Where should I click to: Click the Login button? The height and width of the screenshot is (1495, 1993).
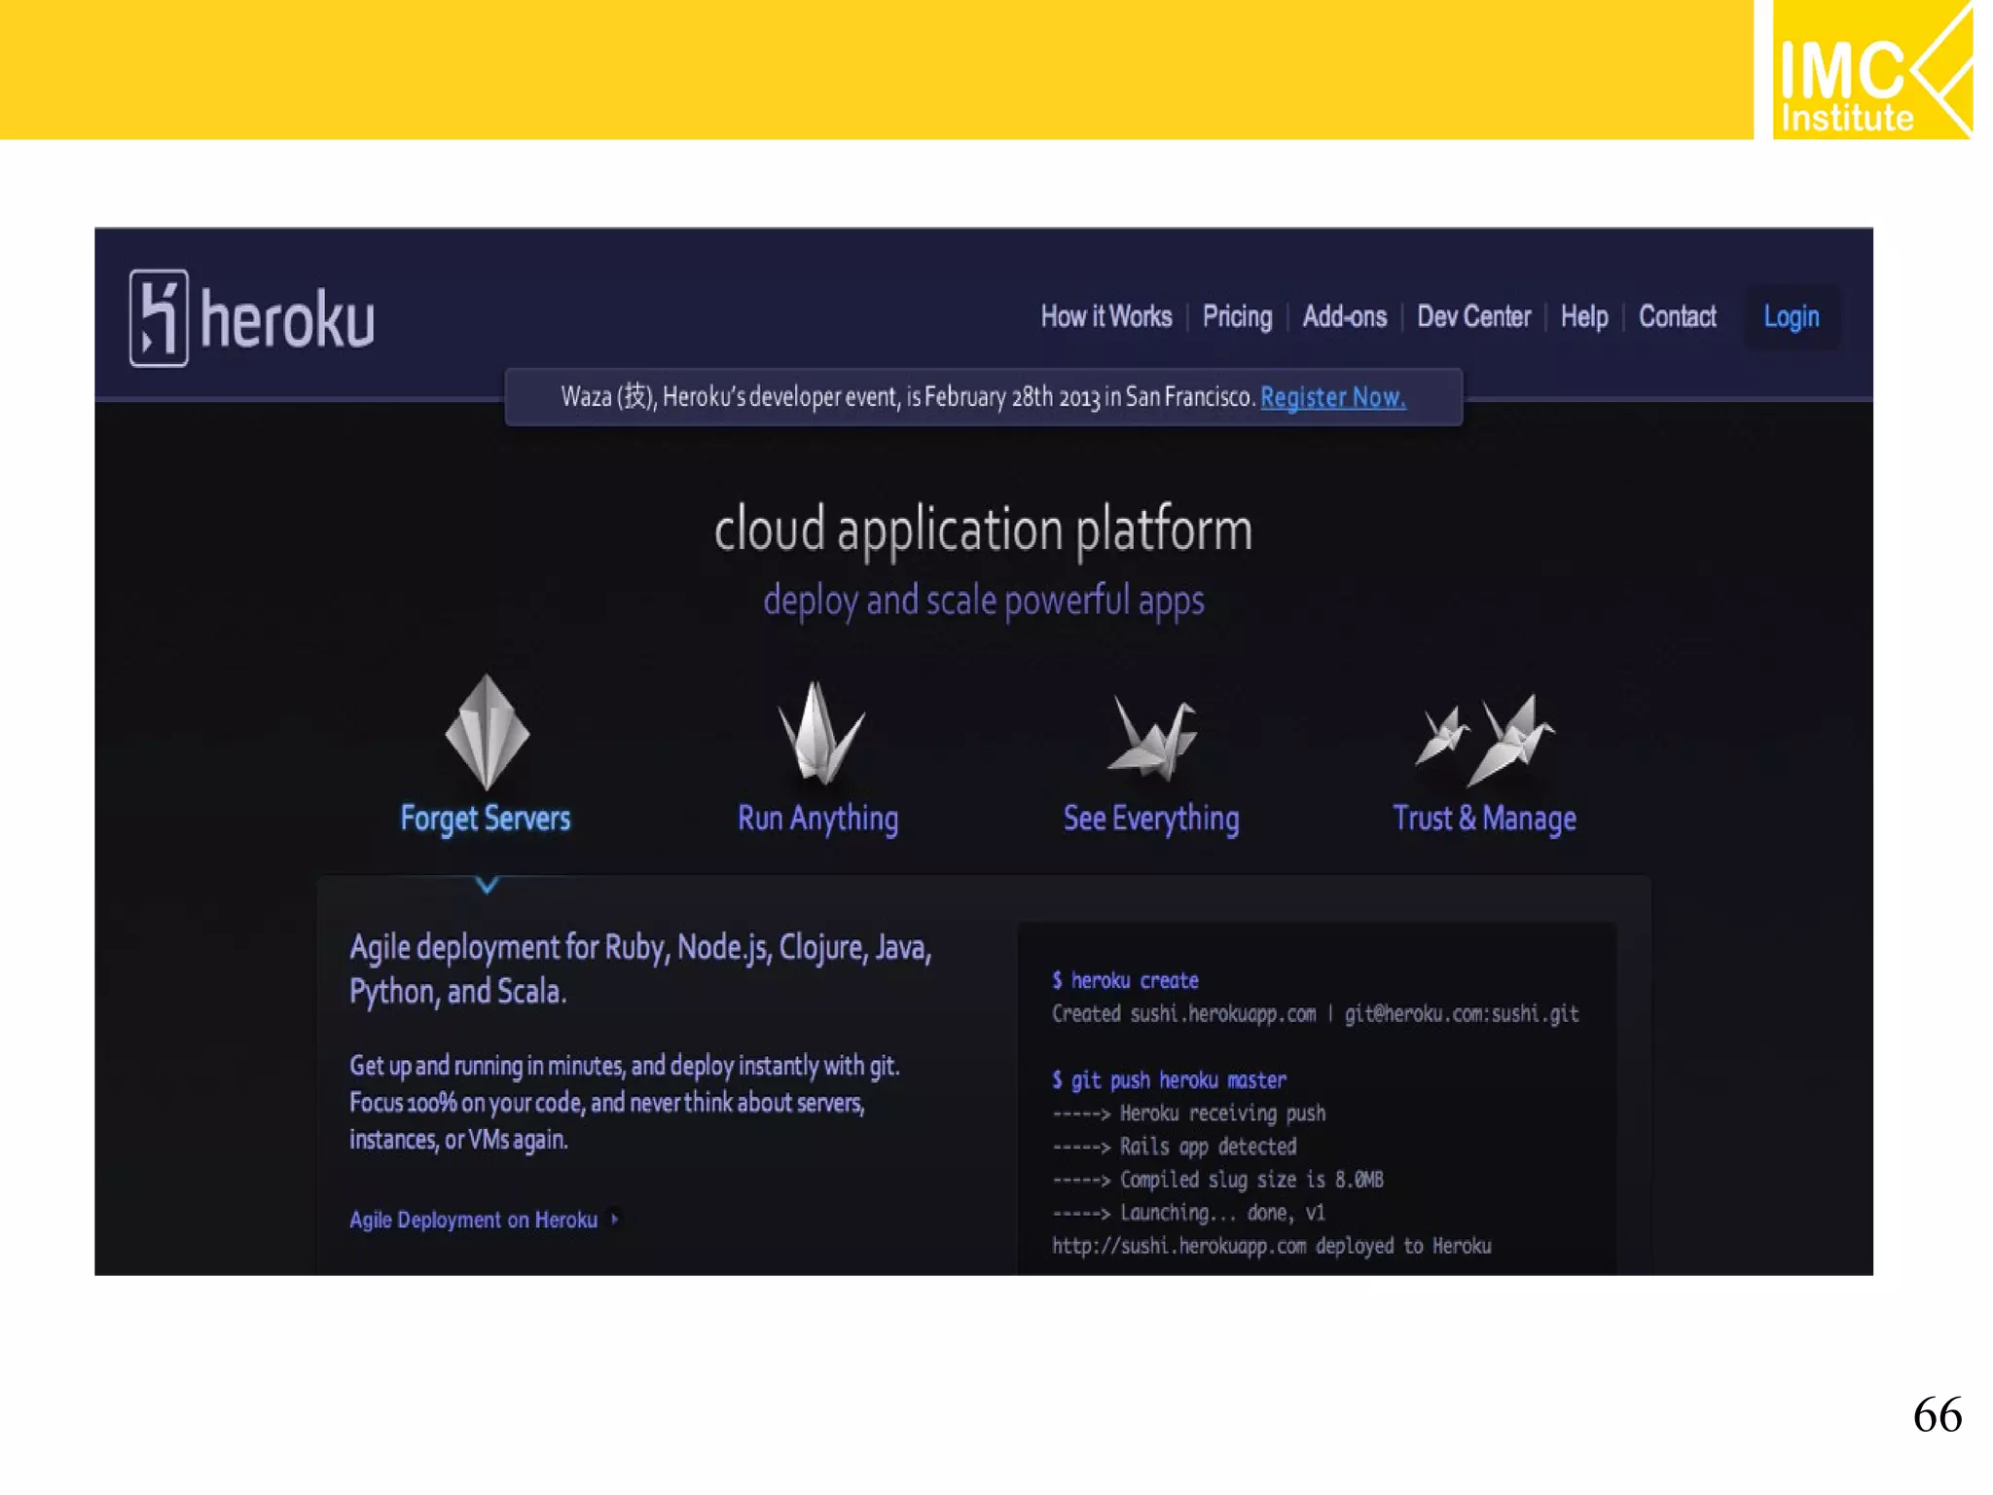(1792, 317)
